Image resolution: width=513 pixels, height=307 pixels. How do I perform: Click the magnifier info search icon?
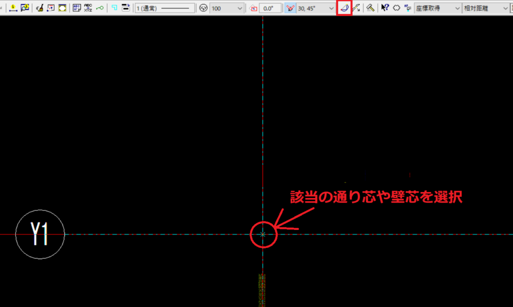tap(25, 8)
